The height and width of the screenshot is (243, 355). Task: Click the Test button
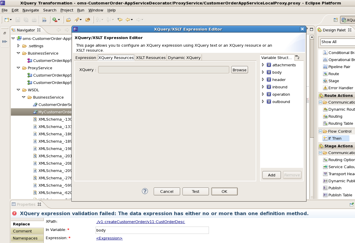(195, 191)
